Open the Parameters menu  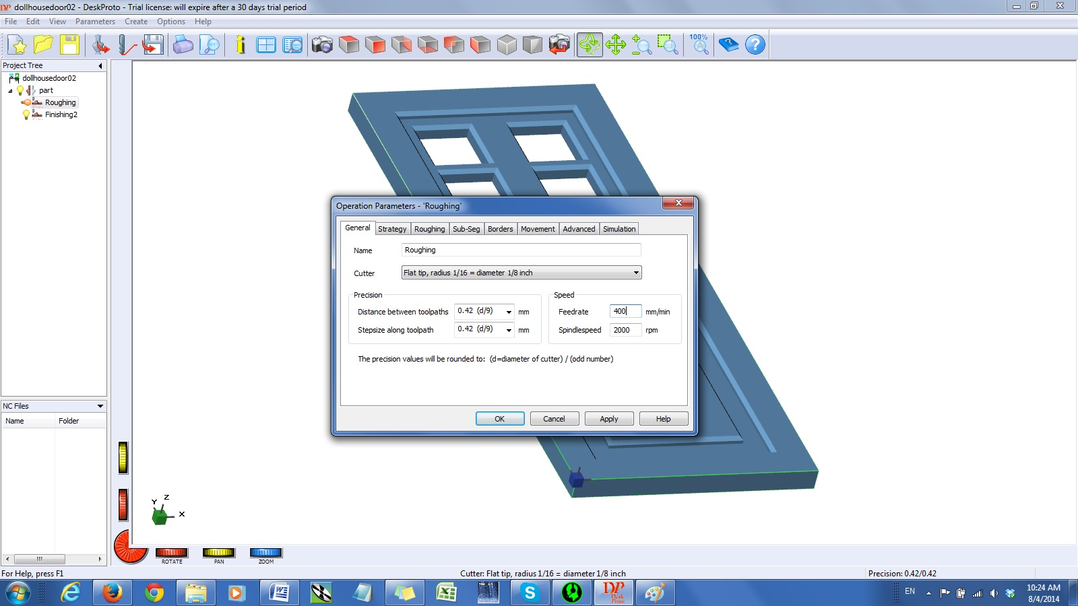95,22
